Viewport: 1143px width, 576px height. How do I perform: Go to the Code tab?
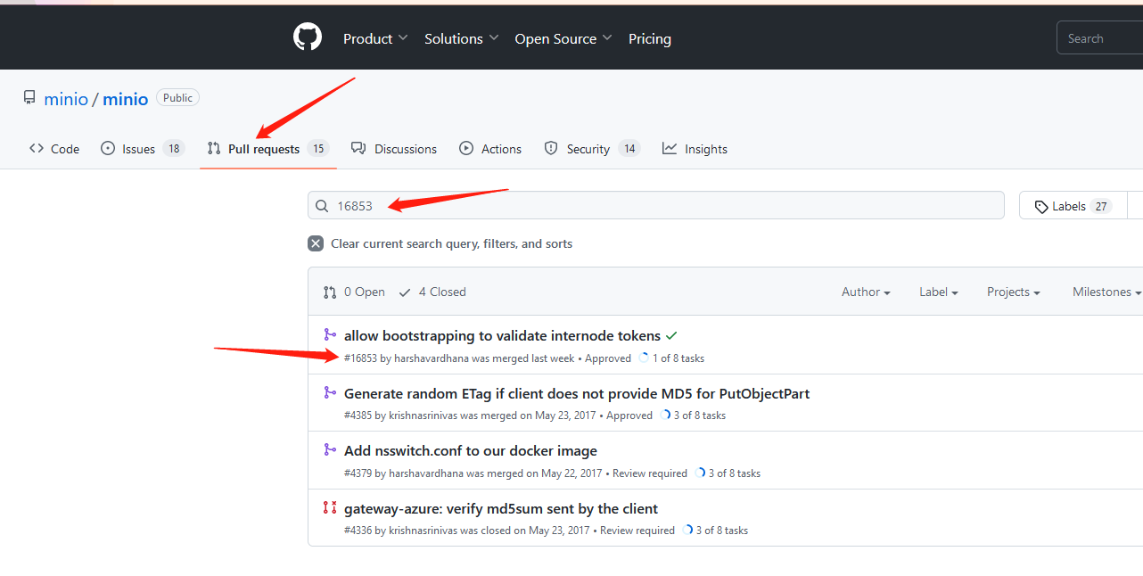[54, 149]
